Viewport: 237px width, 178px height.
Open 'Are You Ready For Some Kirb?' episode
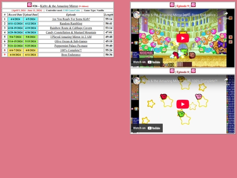coord(71,19)
